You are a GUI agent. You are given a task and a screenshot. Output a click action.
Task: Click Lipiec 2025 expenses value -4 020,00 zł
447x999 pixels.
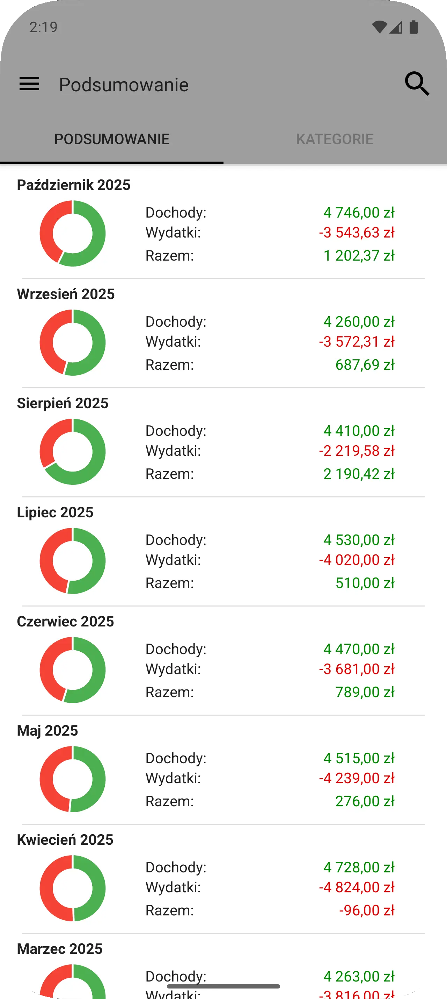pyautogui.click(x=357, y=560)
